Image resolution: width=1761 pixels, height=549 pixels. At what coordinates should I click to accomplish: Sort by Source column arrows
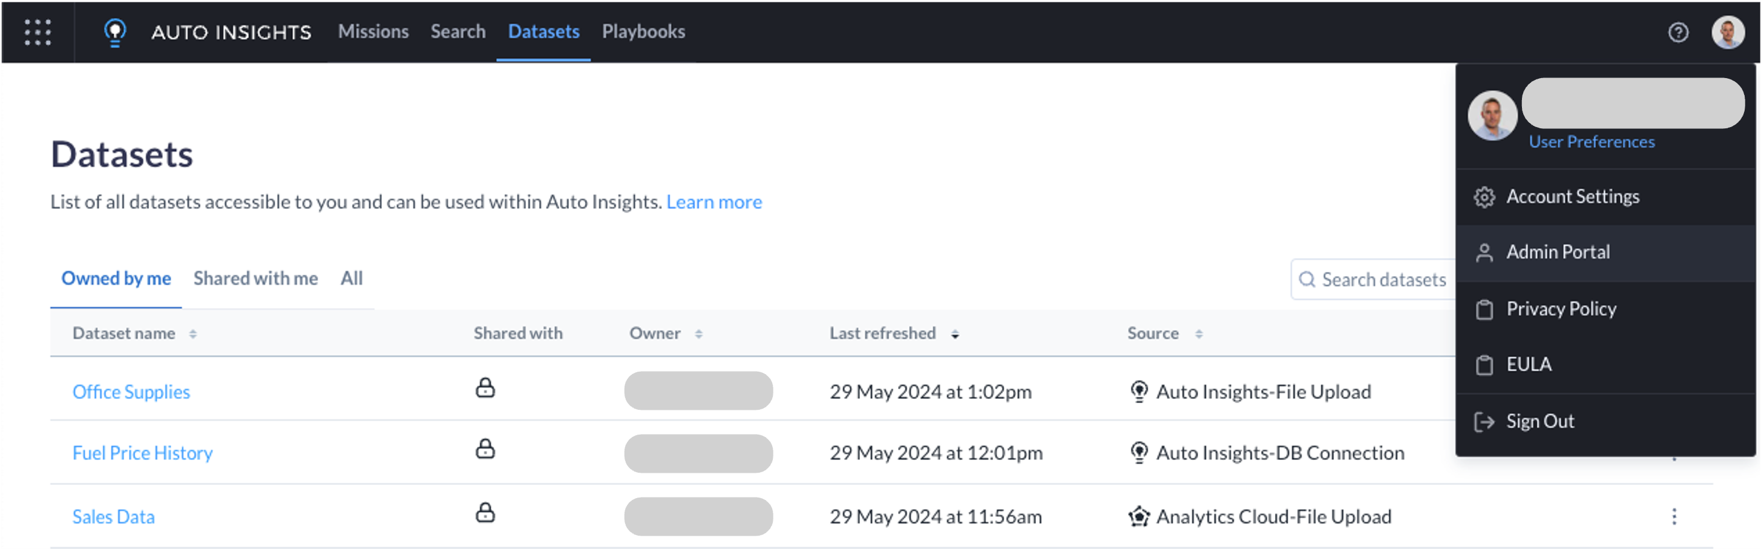[x=1198, y=334]
